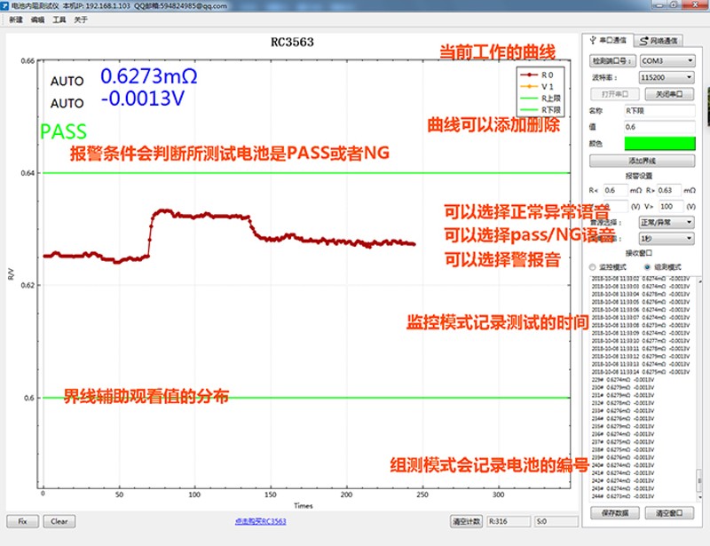
Task: Click the 添加界线 button
Action: (642, 161)
